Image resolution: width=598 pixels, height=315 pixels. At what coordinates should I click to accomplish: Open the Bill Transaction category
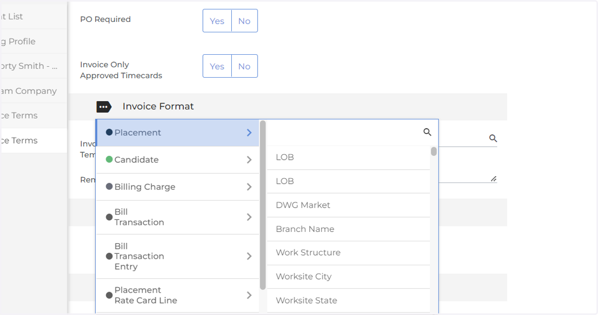point(177,217)
